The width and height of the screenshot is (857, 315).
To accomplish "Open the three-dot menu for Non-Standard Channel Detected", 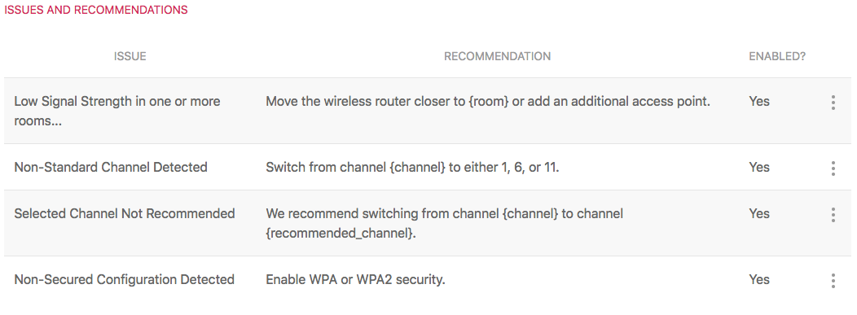I will click(x=833, y=168).
